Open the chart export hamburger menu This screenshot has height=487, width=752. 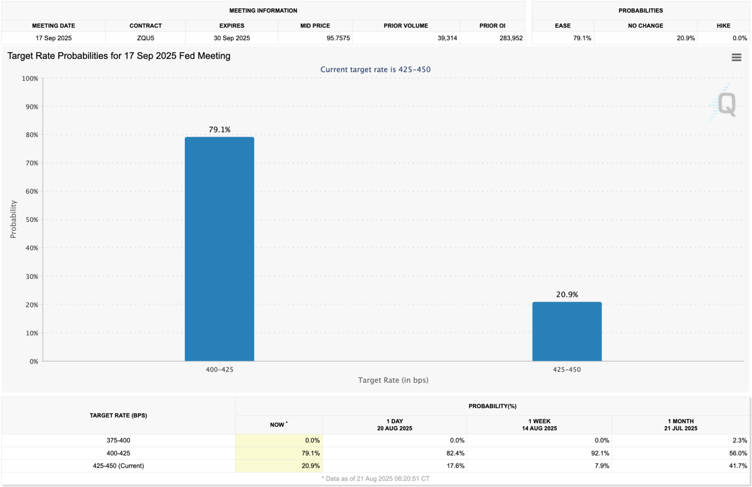[736, 57]
